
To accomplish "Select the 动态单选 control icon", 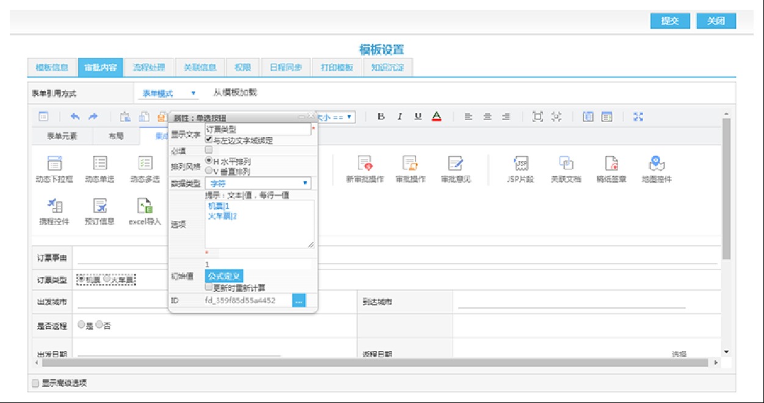I will (x=100, y=163).
